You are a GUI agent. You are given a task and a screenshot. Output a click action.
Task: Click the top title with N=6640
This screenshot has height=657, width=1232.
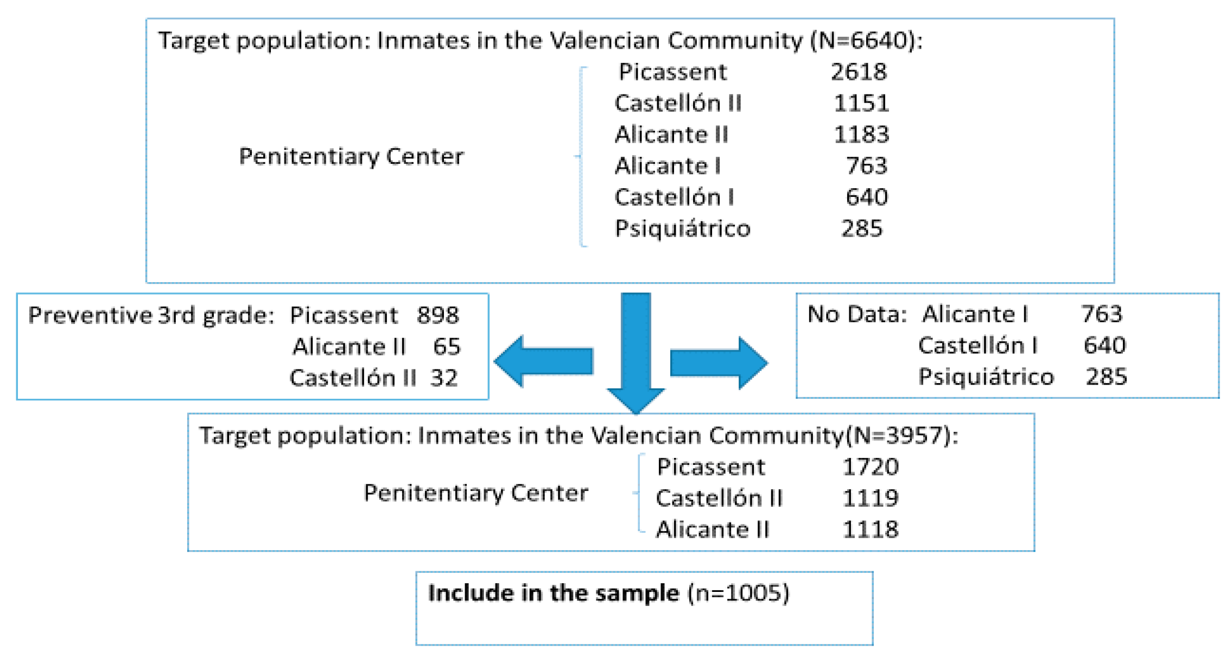(539, 41)
